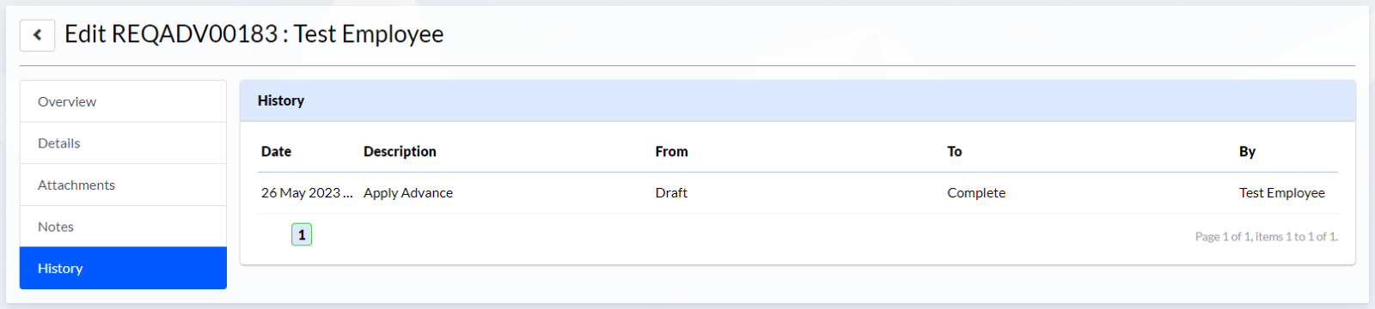Image resolution: width=1375 pixels, height=309 pixels.
Task: Click the Apply Advance description cell
Action: click(408, 192)
